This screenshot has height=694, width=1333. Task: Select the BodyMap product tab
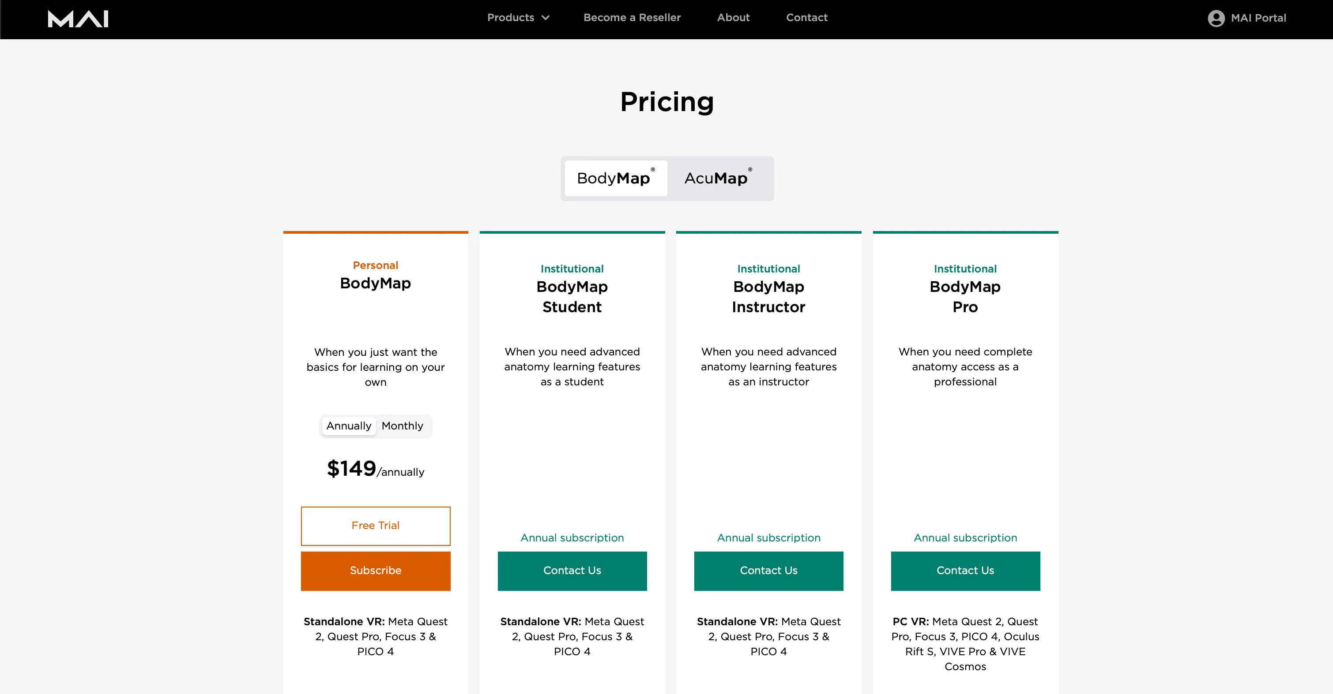(616, 178)
